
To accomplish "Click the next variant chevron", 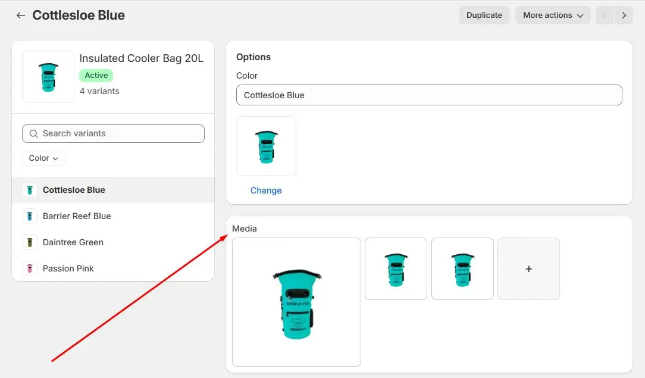I will point(624,15).
